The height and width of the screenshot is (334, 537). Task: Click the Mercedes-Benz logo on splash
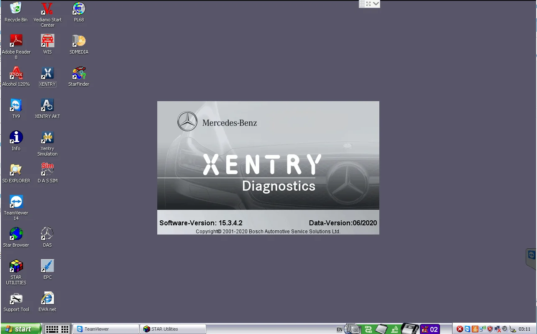tap(187, 121)
